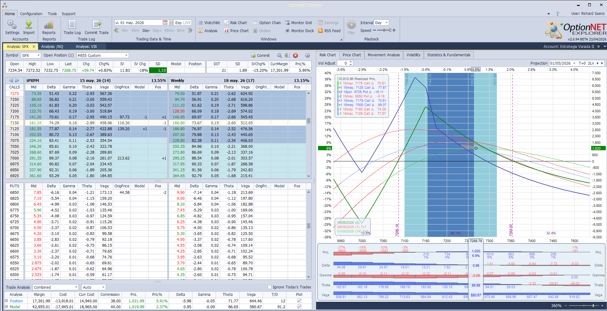Screen dimensions: 607x311
Task: Open the Statistics & Fundamentals tab
Action: [449, 55]
